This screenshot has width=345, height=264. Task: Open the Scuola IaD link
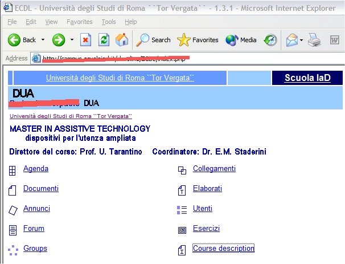click(307, 78)
